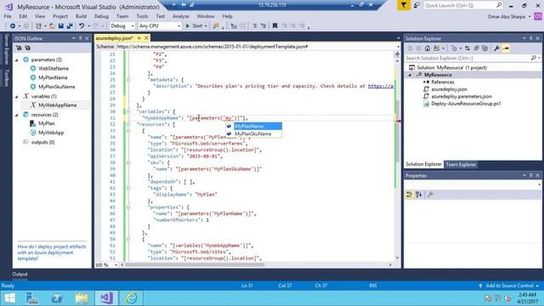Collapse the variables node in JSON Outline

coord(17,97)
